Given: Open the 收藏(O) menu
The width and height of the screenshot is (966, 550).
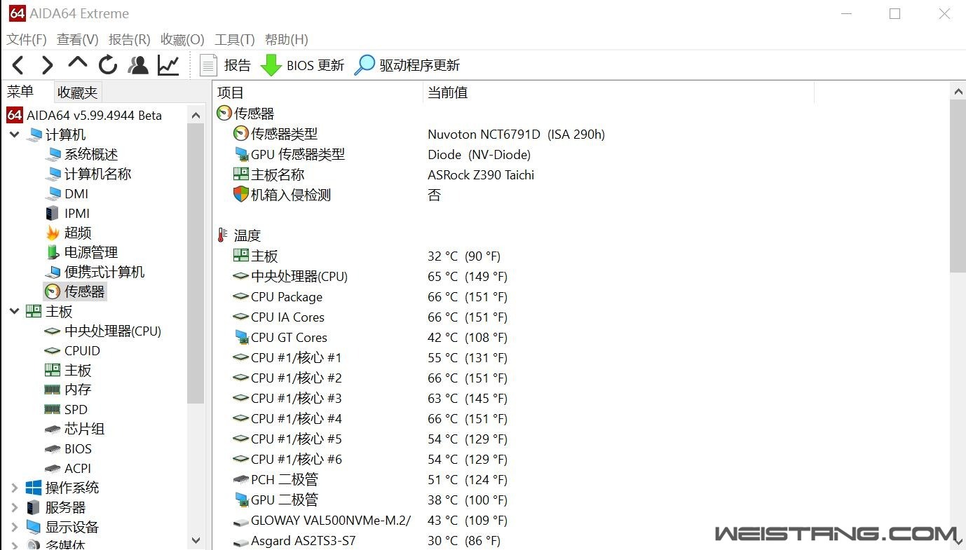Looking at the screenshot, I should pyautogui.click(x=182, y=39).
